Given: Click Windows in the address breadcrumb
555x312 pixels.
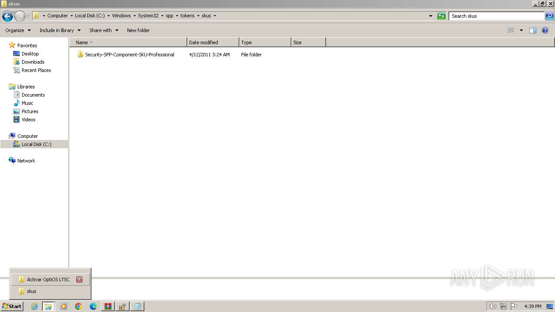Looking at the screenshot, I should point(121,16).
